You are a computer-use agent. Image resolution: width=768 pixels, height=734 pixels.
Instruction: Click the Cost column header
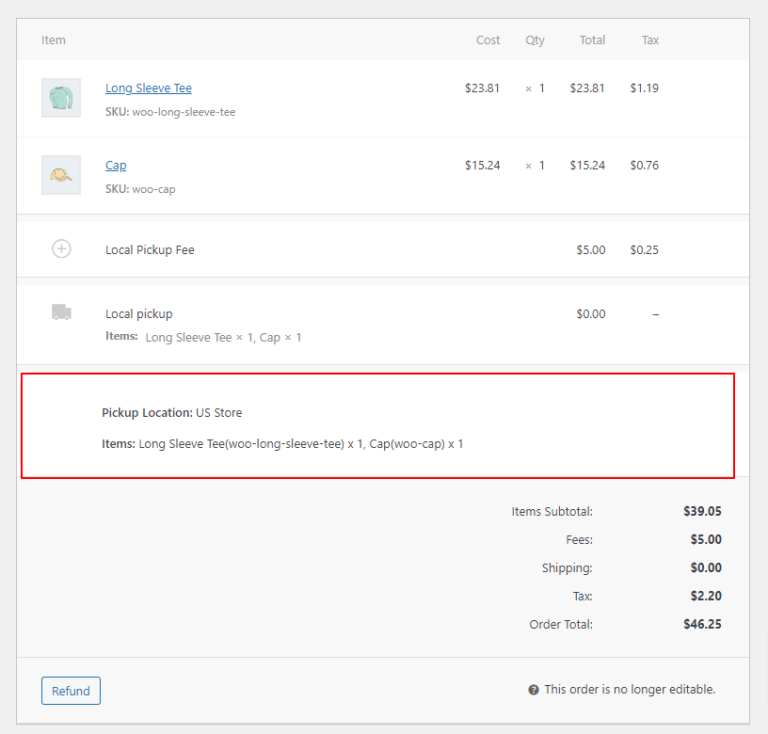tap(488, 40)
